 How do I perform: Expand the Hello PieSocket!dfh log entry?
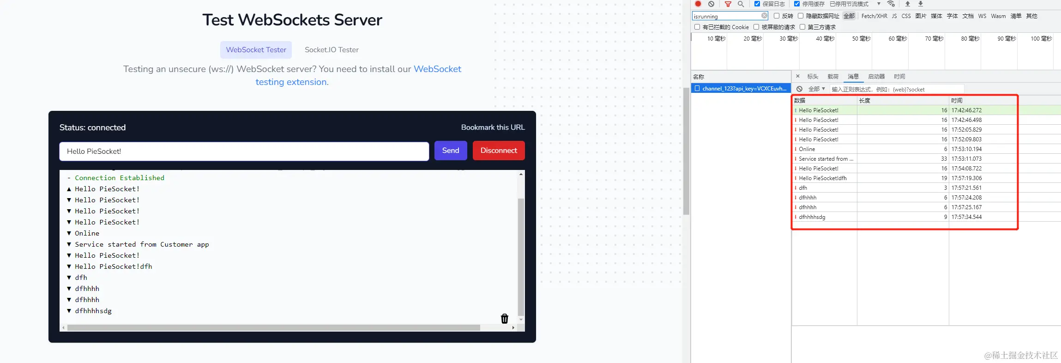point(69,266)
